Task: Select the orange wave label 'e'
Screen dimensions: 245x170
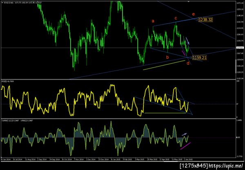Action: click(x=194, y=14)
